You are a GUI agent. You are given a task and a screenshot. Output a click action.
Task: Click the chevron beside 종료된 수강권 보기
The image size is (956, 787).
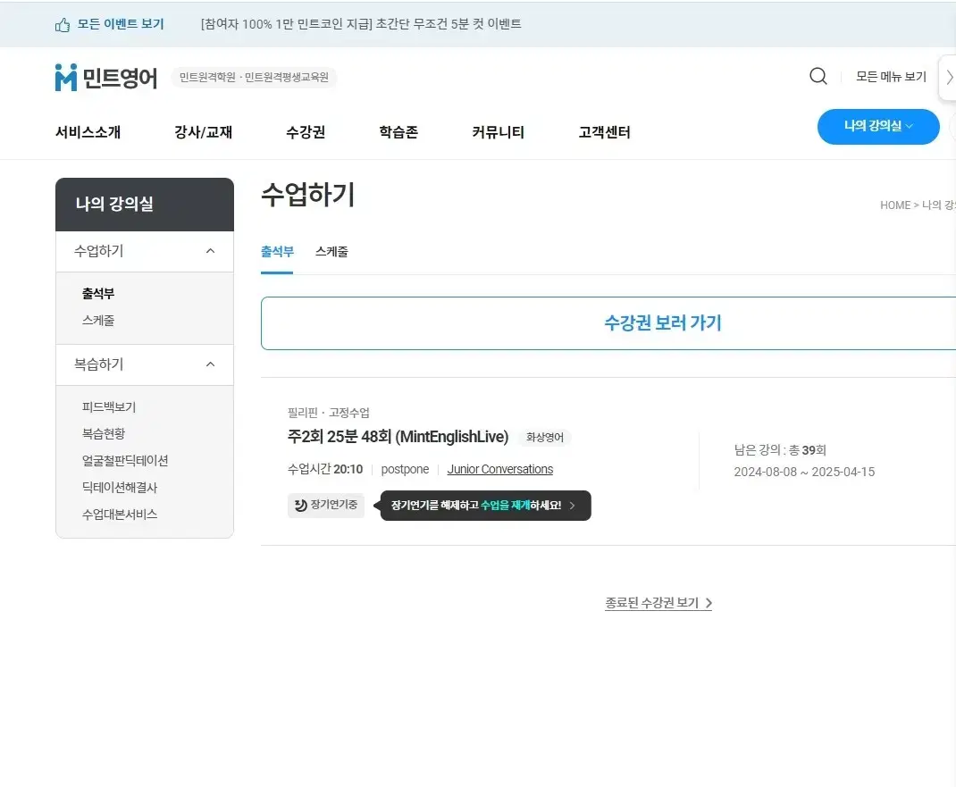(709, 603)
